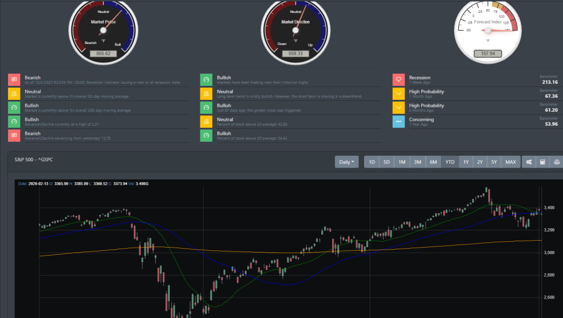Click the barometer value 61.20

[x=551, y=110]
